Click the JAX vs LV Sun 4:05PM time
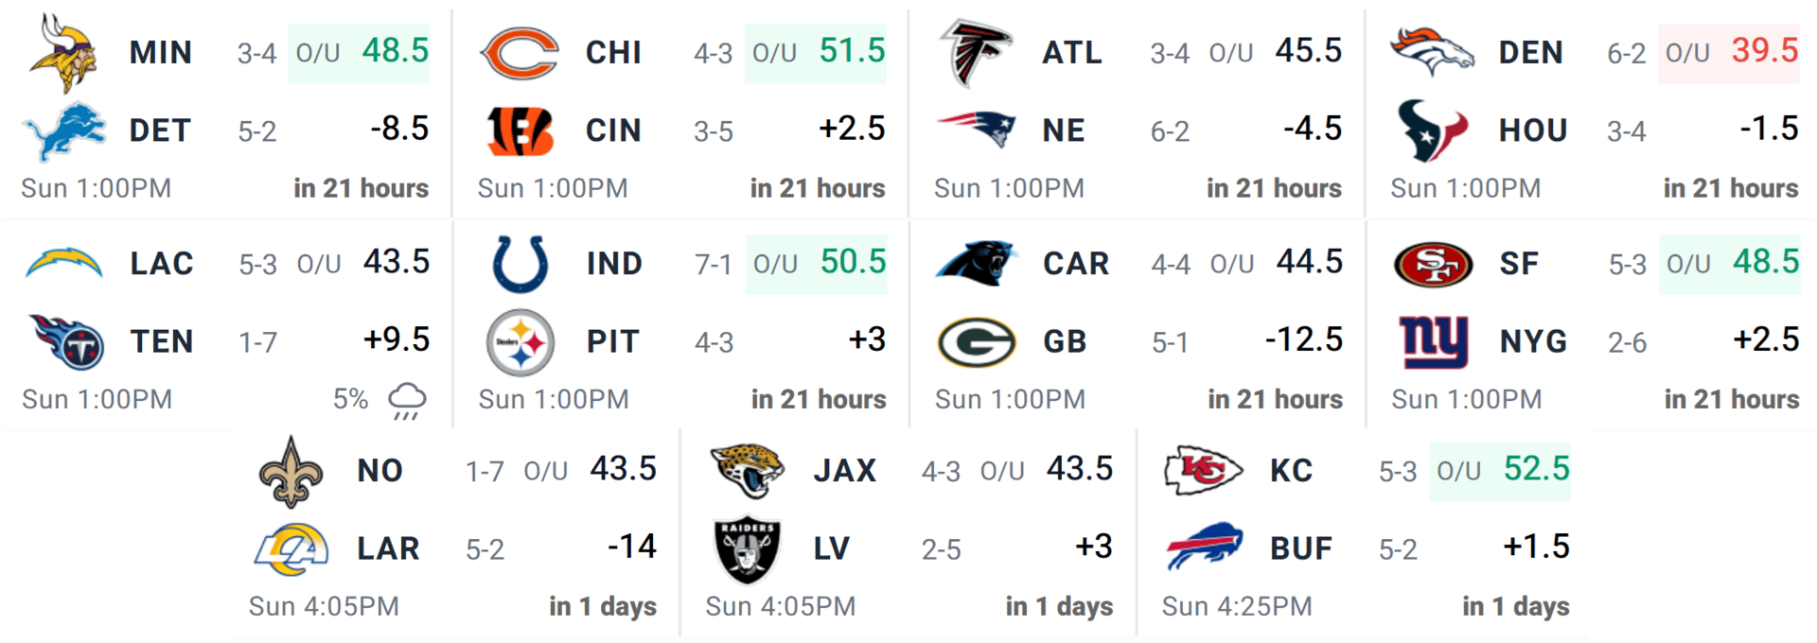The height and width of the screenshot is (643, 1817). click(781, 606)
